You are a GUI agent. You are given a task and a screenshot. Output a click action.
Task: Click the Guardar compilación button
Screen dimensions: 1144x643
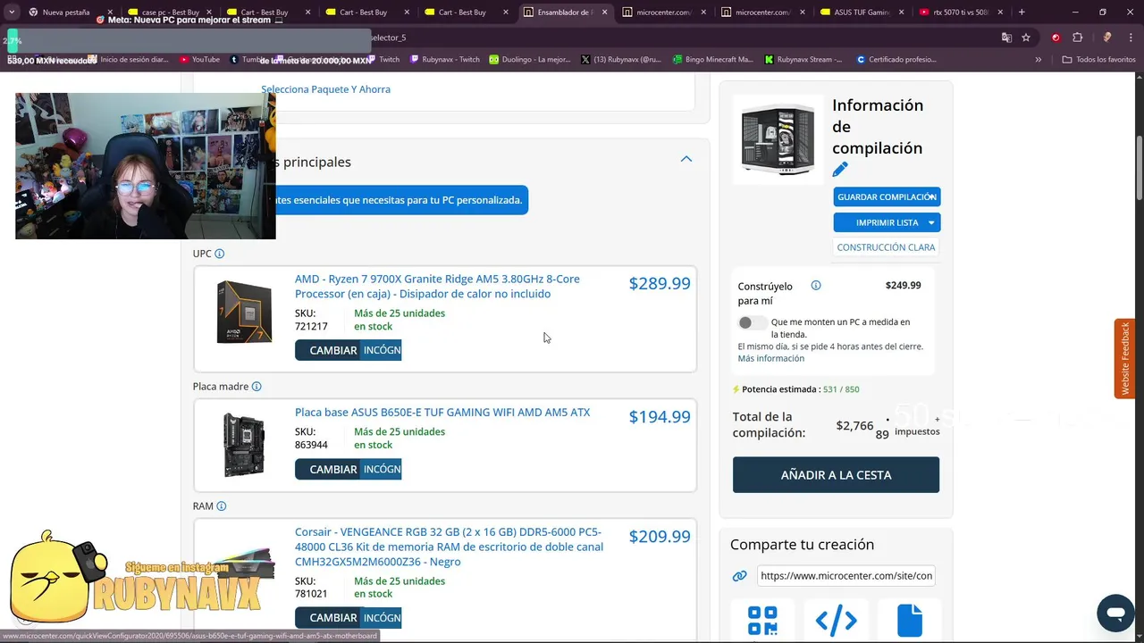(887, 196)
